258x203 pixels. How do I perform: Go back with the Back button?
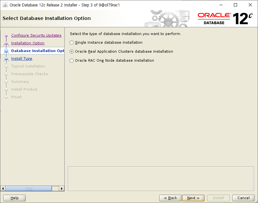tap(170, 198)
